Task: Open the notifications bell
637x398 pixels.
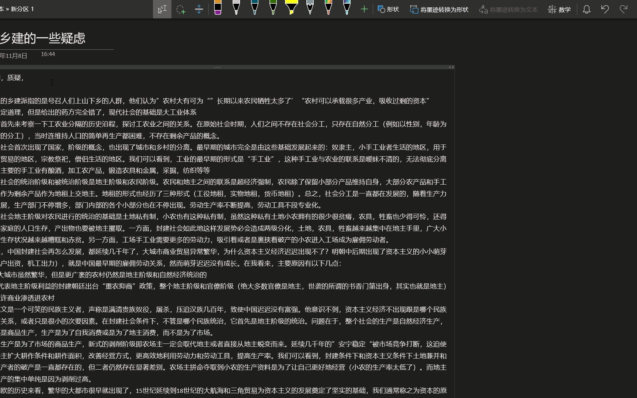Action: pos(586,9)
